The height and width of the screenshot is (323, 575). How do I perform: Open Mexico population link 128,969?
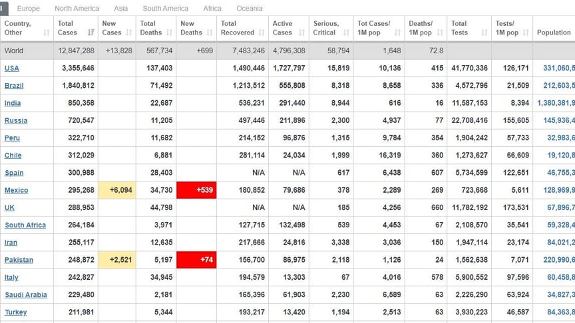tap(559, 190)
